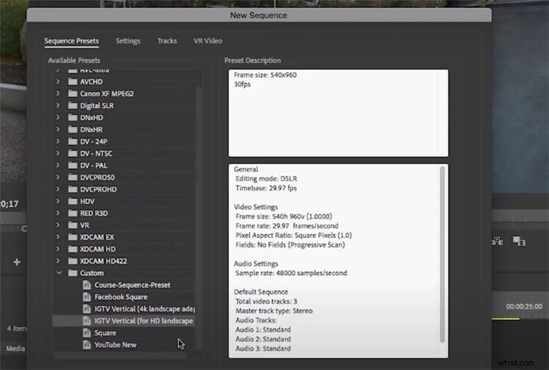This screenshot has width=549, height=370.
Task: Click the Facebook Square preset file icon
Action: 86,297
